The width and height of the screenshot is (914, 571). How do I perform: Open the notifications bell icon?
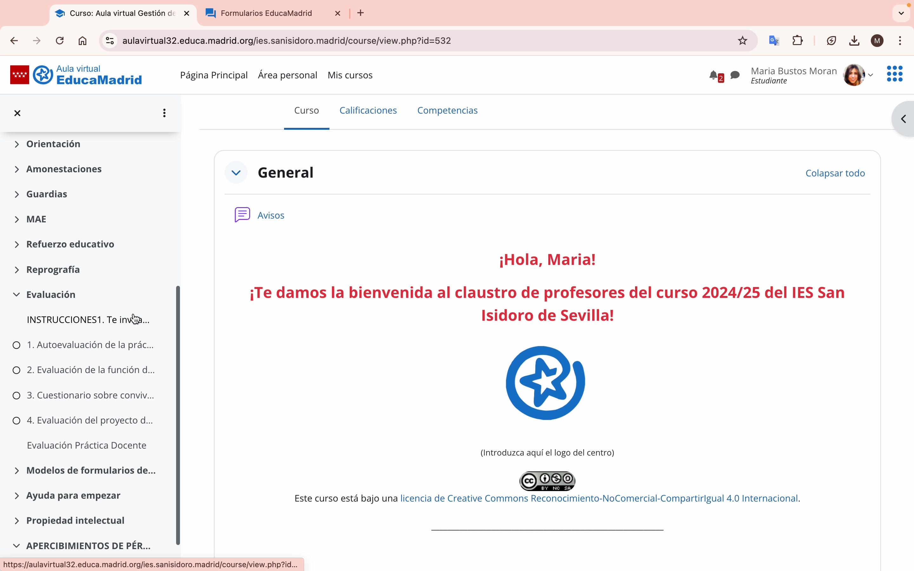click(x=713, y=75)
